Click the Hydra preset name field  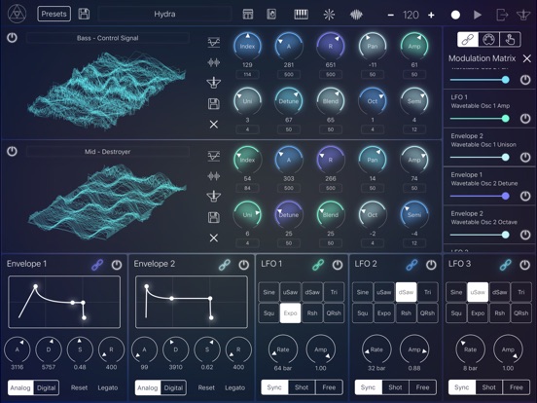(164, 14)
